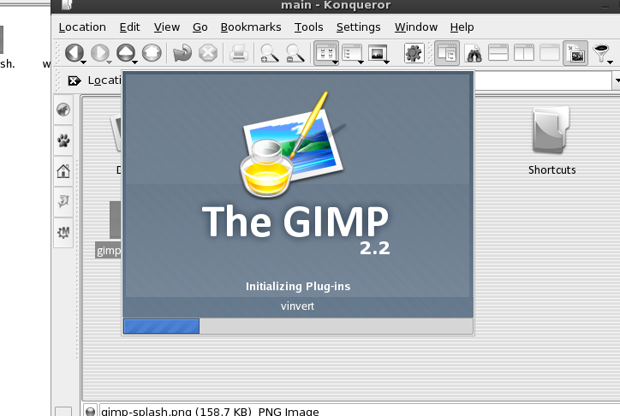Viewport: 620px width, 416px height.
Task: Reload the current view
Action: point(182,52)
